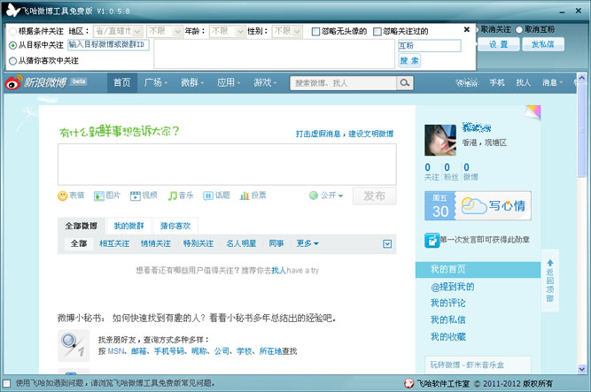Screen dimensions: 591x392
Task: Go to 首页 home tab
Action: click(x=122, y=82)
